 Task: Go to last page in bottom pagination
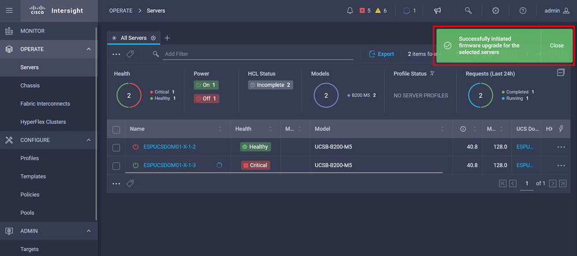click(x=563, y=183)
